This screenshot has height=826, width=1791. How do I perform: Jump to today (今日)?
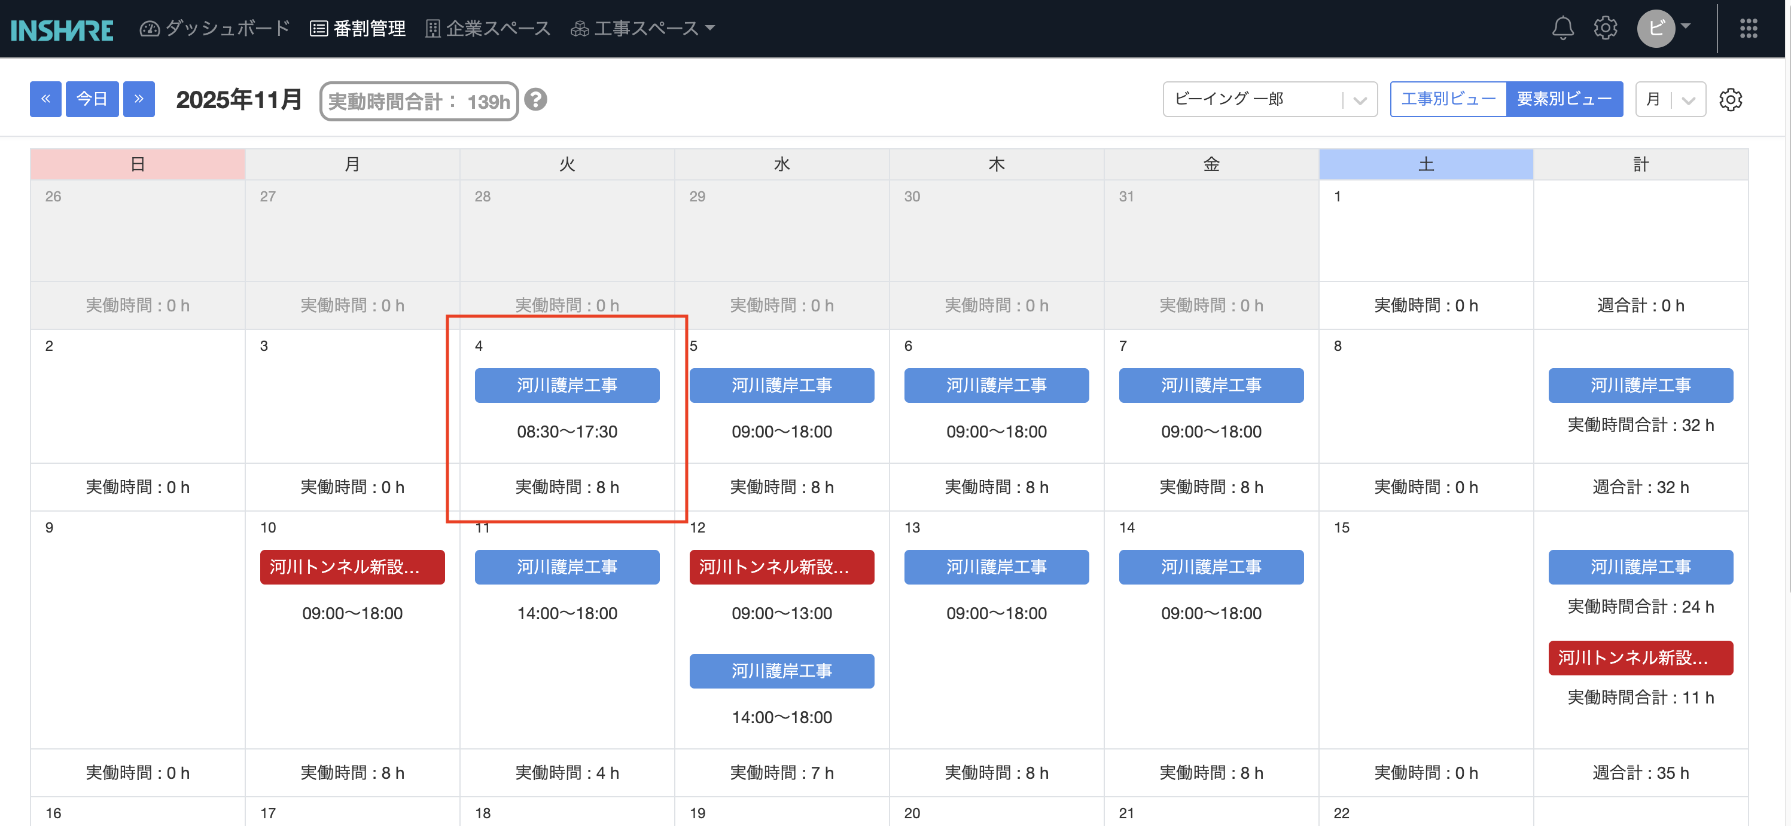click(93, 99)
